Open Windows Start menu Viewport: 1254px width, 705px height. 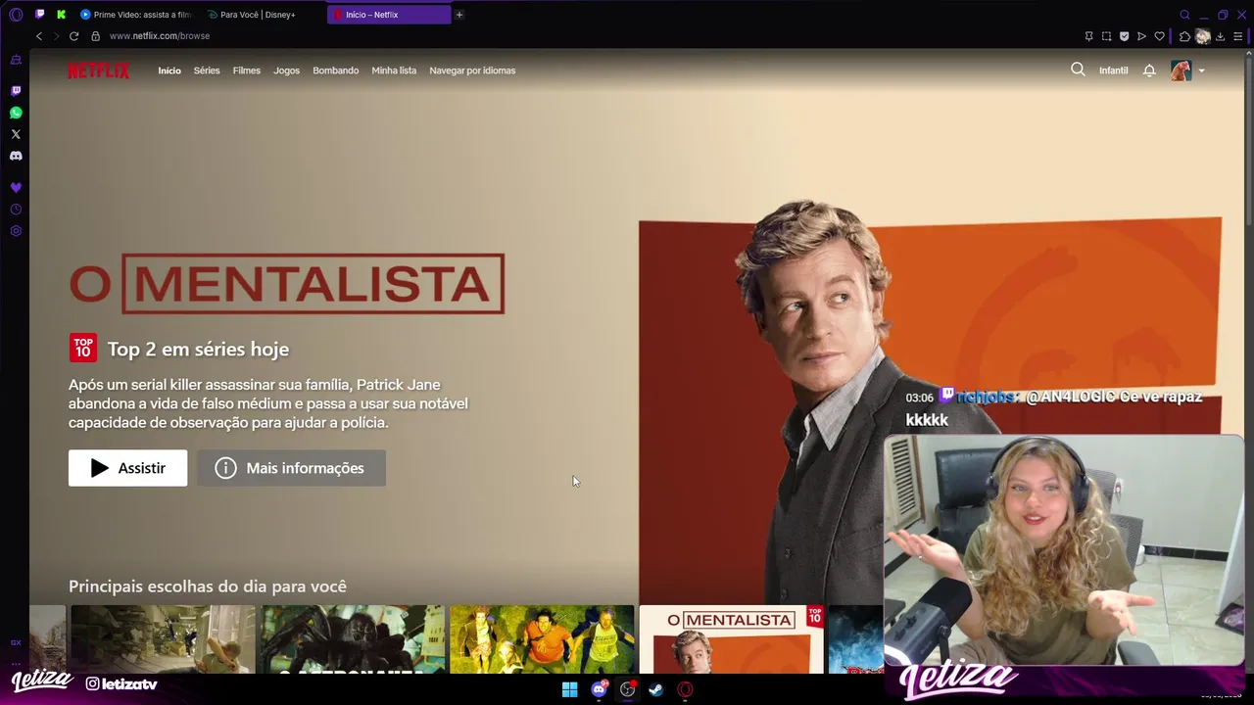(569, 689)
